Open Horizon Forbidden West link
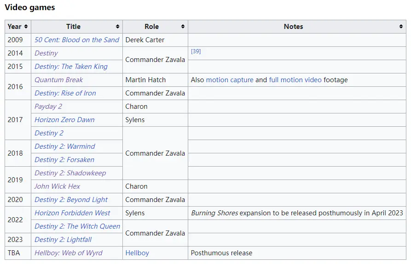Screen dimensions: 411x264 [72, 213]
